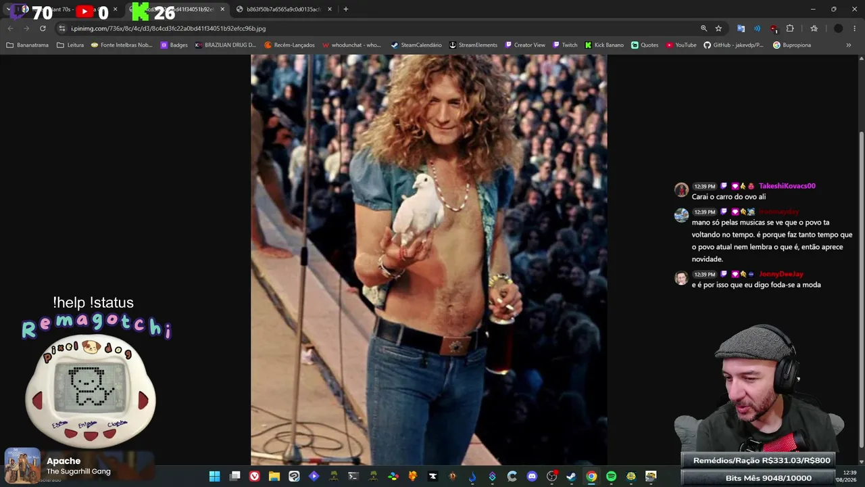Open Spotify from the taskbar

pos(611,476)
